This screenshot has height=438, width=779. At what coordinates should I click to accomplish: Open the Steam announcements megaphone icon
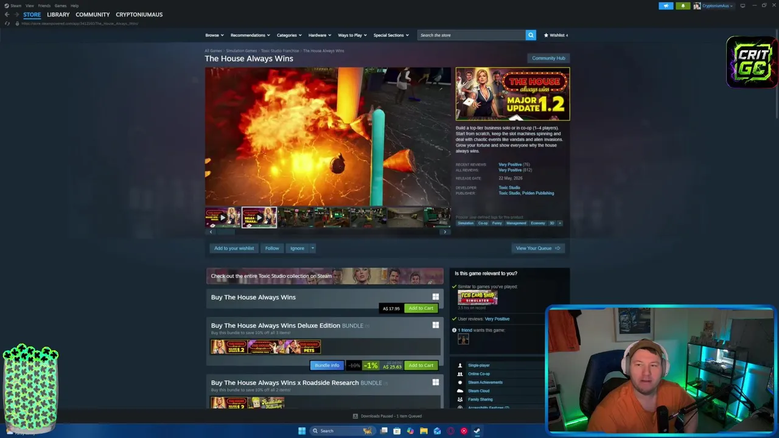666,6
